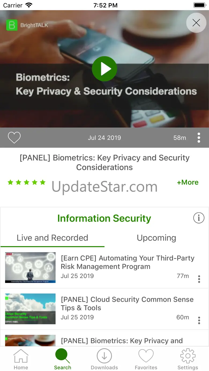Tap the BrightTALK logo on the video
Screen dimensions: 209x371
(27, 25)
